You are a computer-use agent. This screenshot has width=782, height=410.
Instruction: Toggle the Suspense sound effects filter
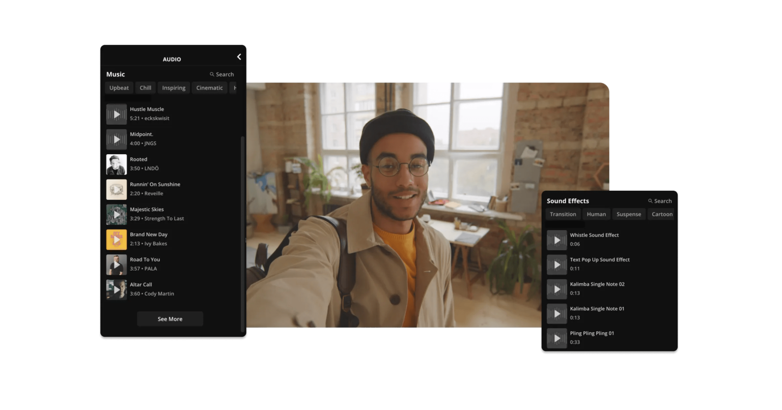tap(629, 214)
